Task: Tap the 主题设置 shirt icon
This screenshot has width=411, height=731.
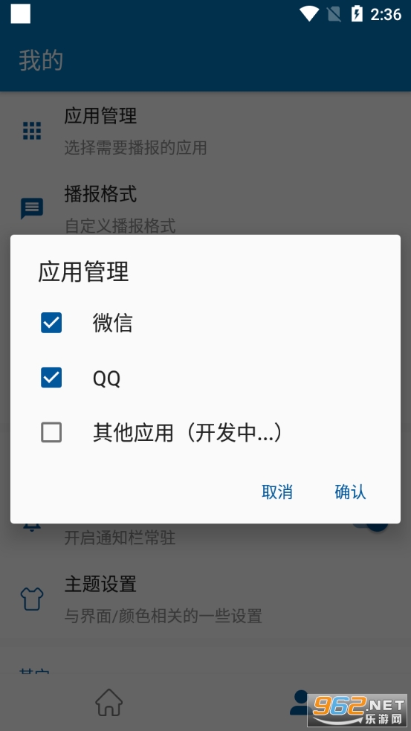Action: 32,599
